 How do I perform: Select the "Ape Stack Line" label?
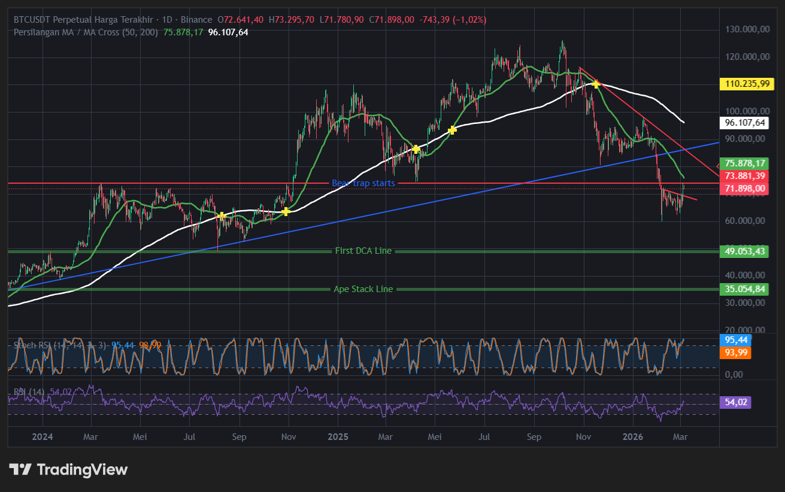pos(363,289)
